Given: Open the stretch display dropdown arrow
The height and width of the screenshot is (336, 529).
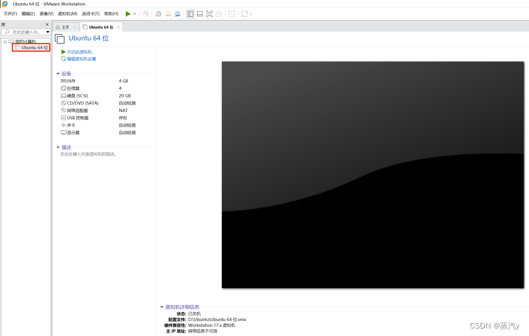Looking at the screenshot, I should coord(251,14).
